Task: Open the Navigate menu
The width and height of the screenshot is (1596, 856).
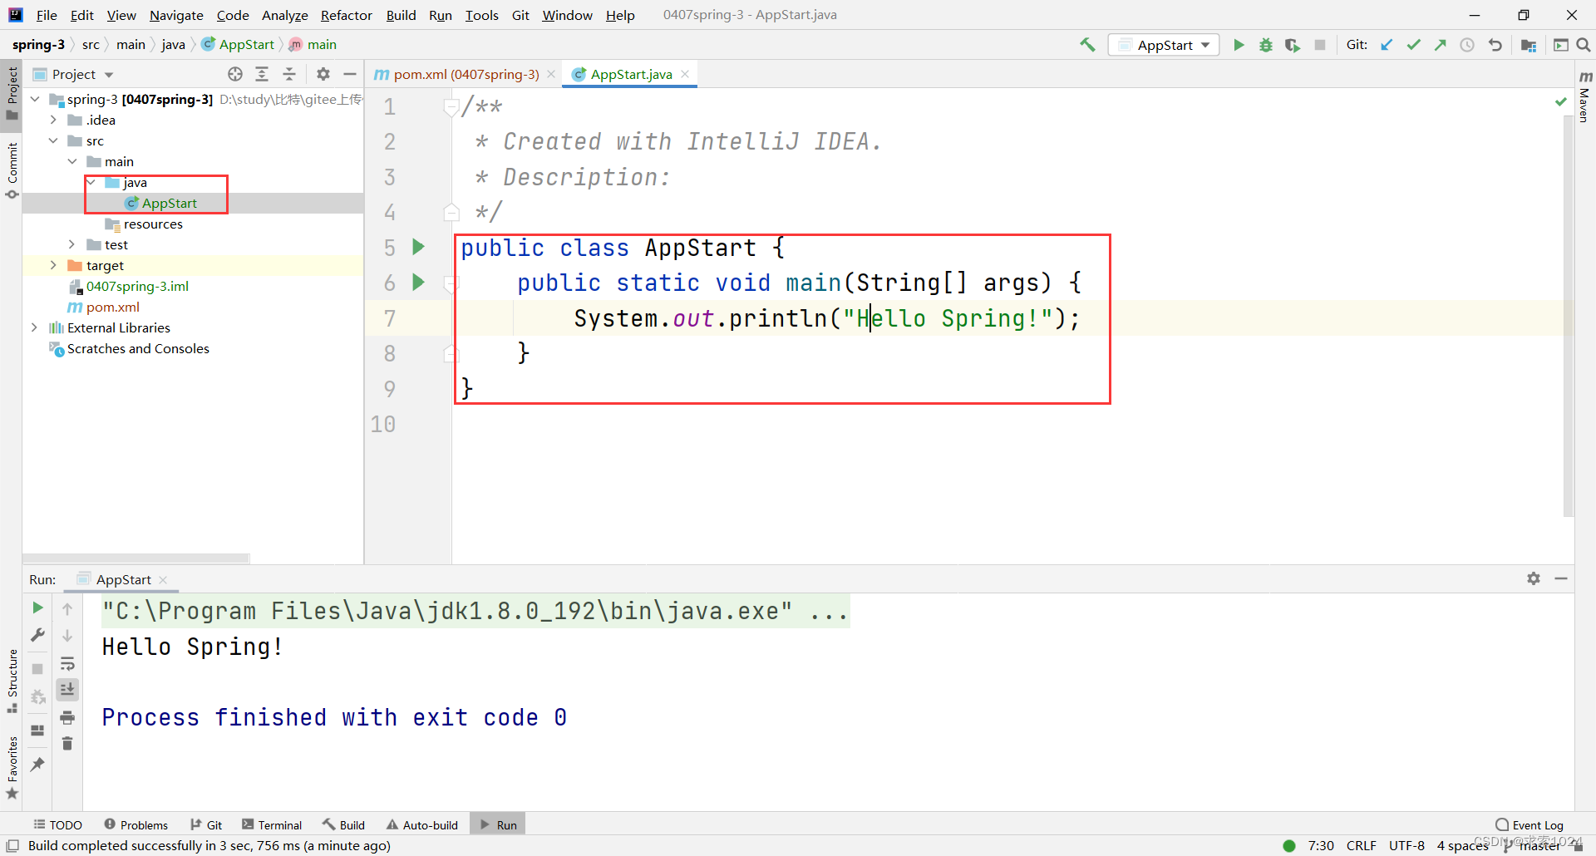Action: 176,15
